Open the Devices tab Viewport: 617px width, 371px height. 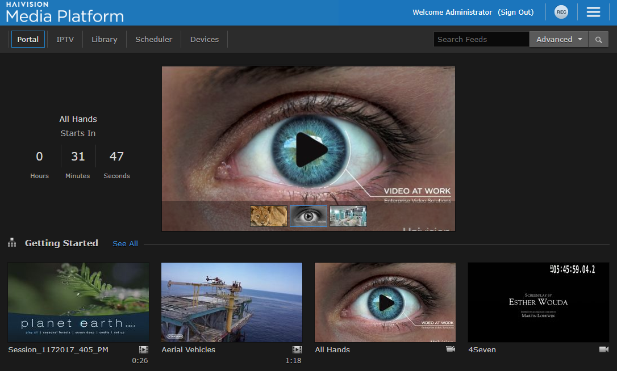[204, 39]
